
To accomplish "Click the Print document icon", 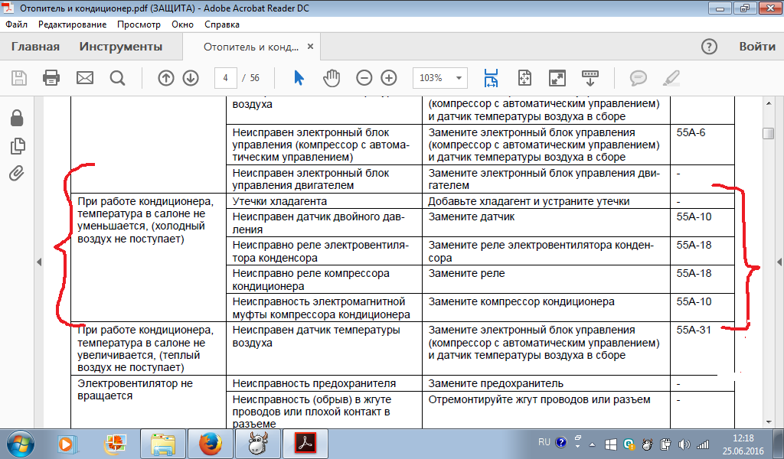I will pos(51,78).
